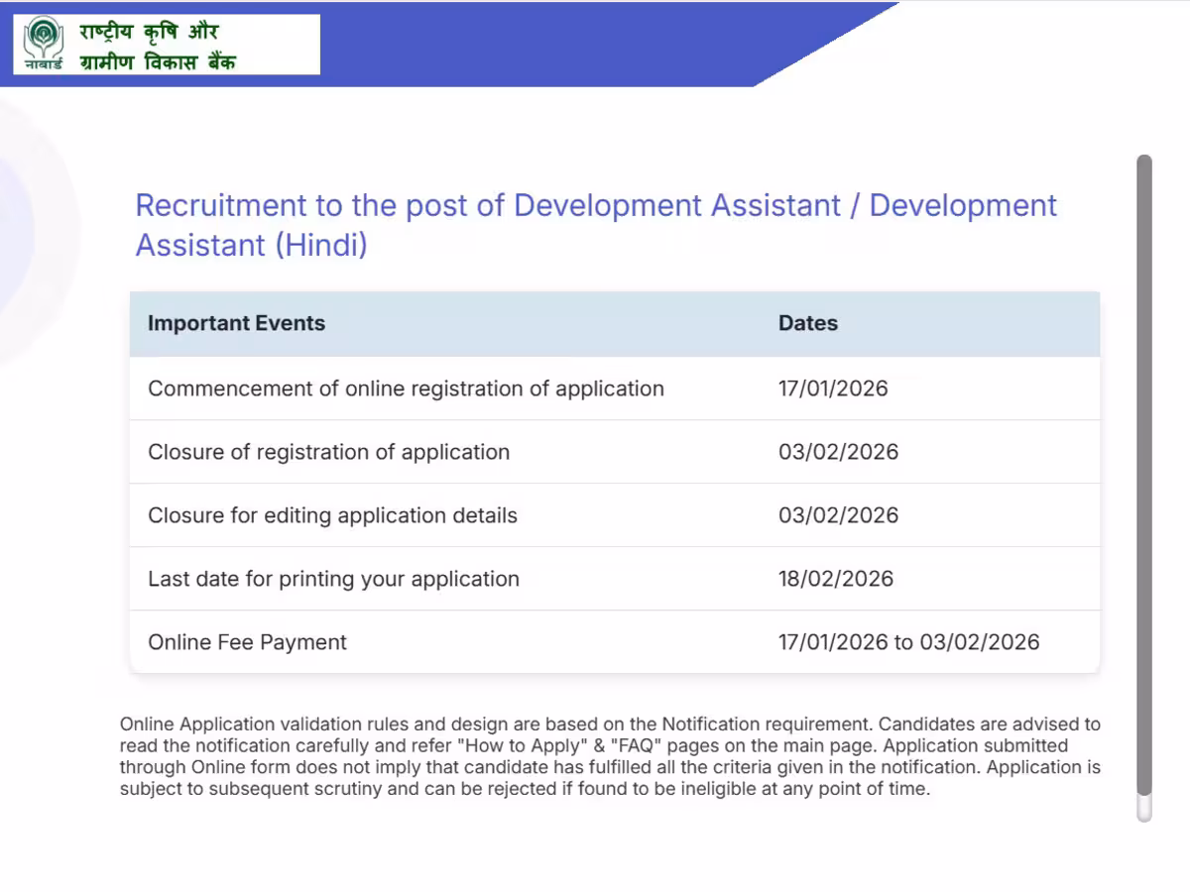Click the Hindi bank name in header
The image size is (1190, 892).
pyautogui.click(x=157, y=46)
